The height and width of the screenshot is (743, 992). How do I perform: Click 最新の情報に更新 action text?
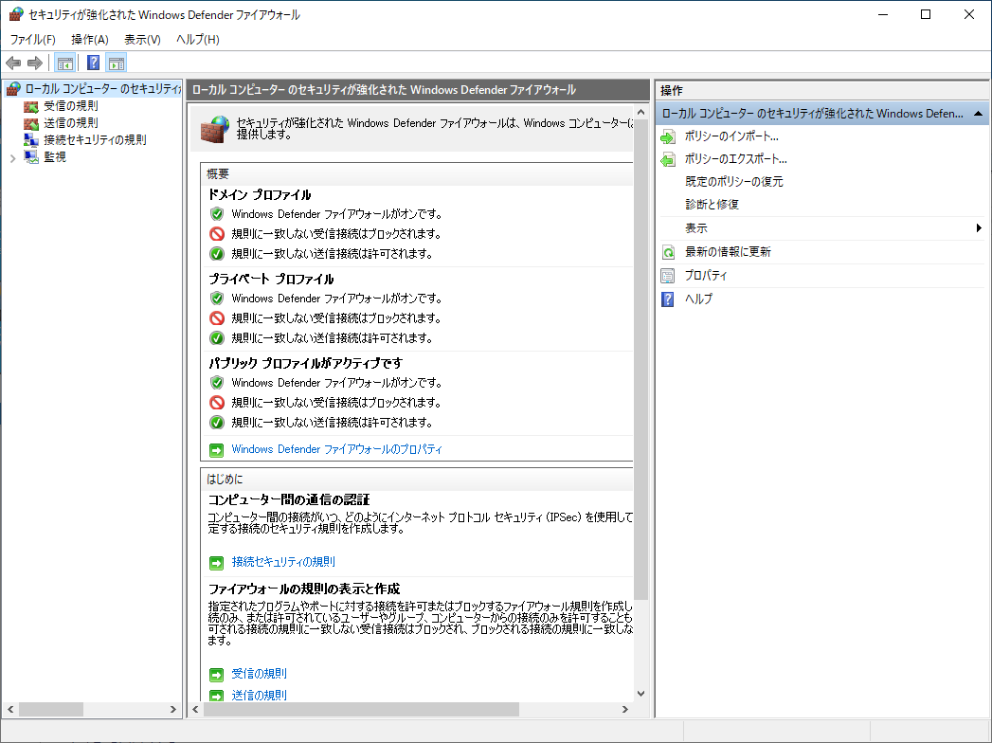pos(728,252)
